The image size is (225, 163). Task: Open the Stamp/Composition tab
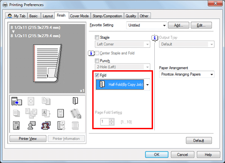(x=107, y=16)
